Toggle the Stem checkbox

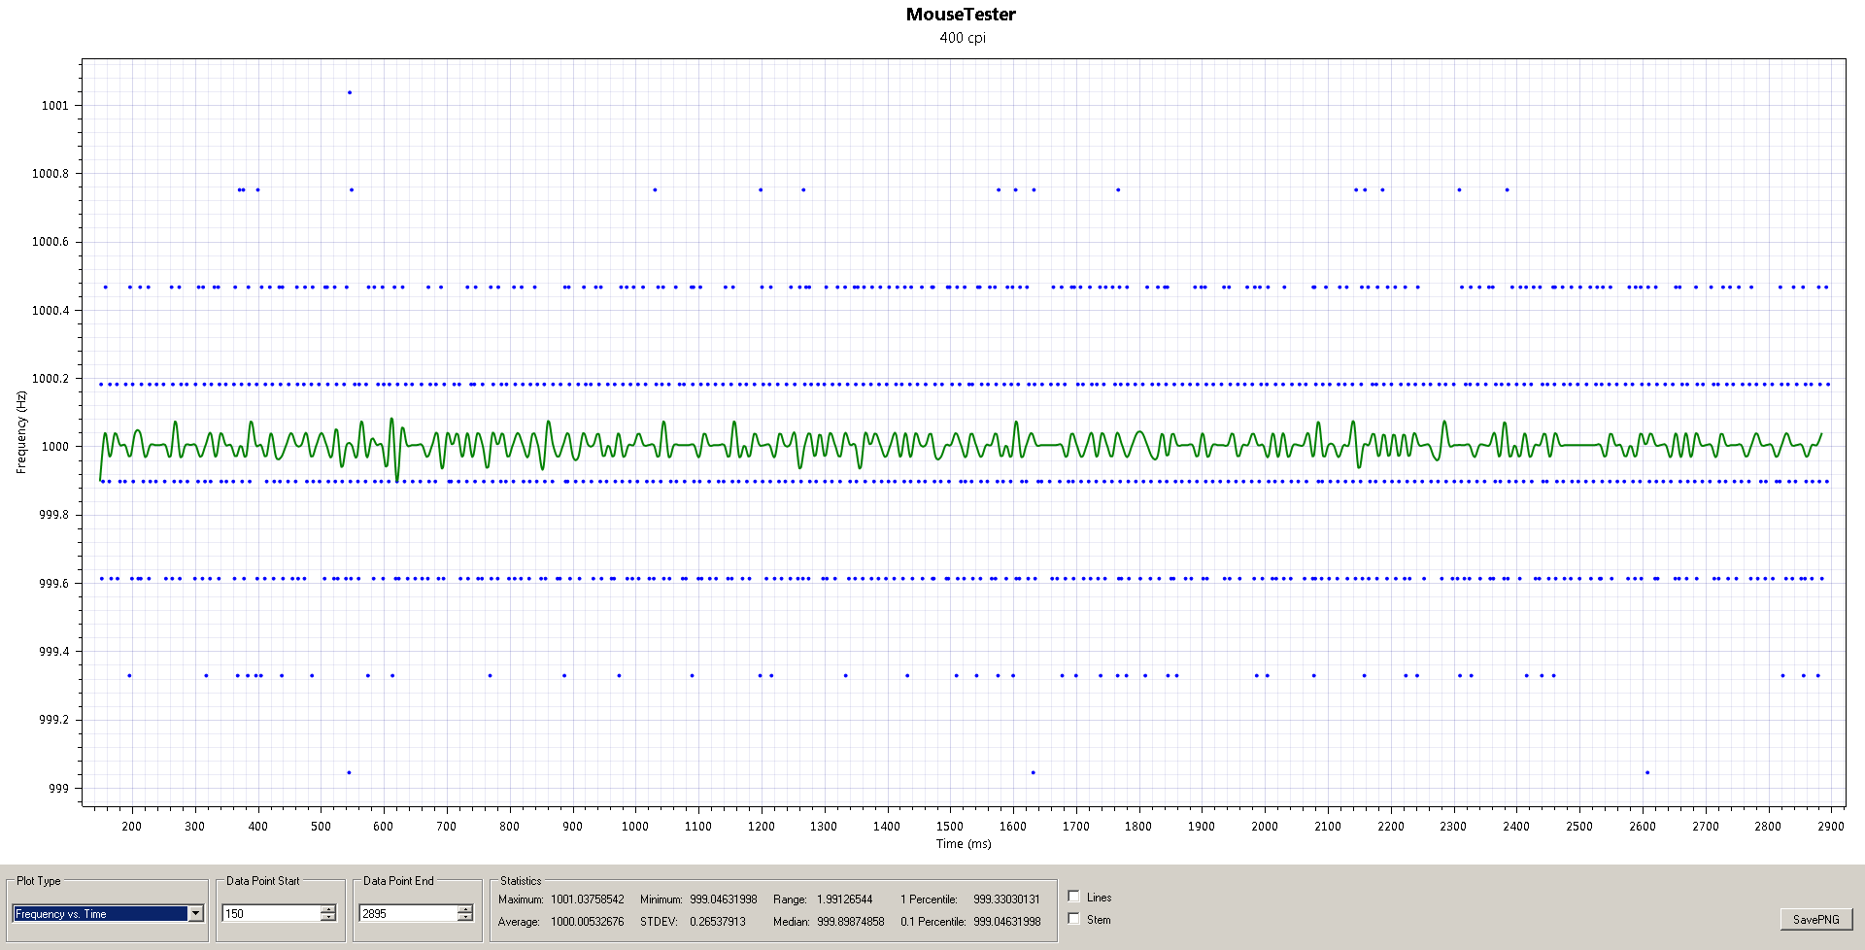1074,919
